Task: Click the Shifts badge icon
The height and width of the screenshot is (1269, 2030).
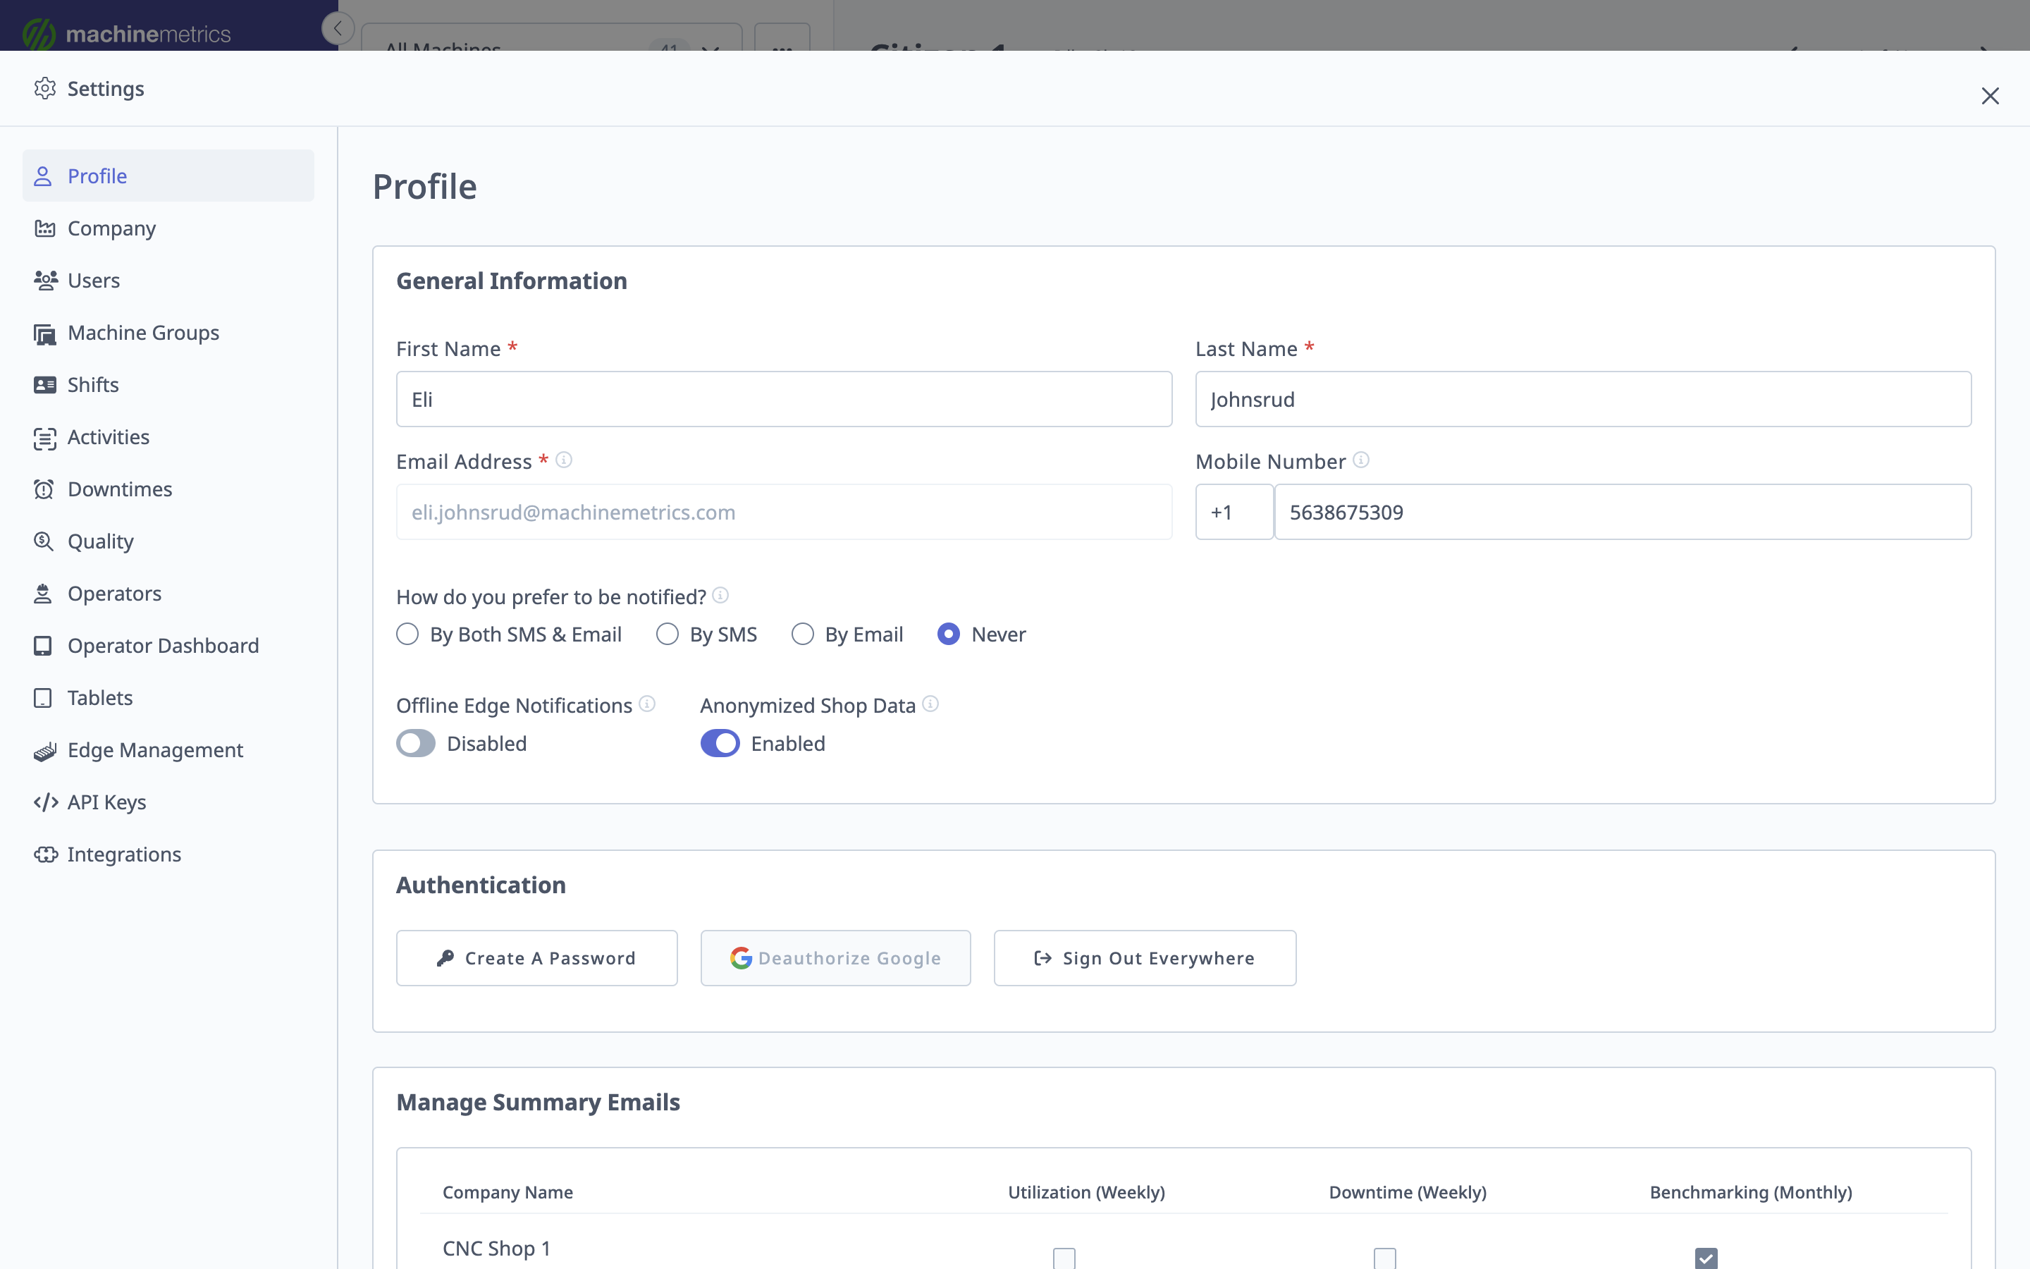Action: (44, 384)
